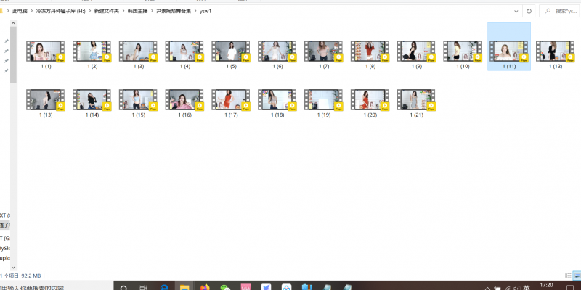Viewport: 581px width, 290px height.
Task: Expand the chevron after 韩国主播 breadcrumb
Action: (151, 11)
